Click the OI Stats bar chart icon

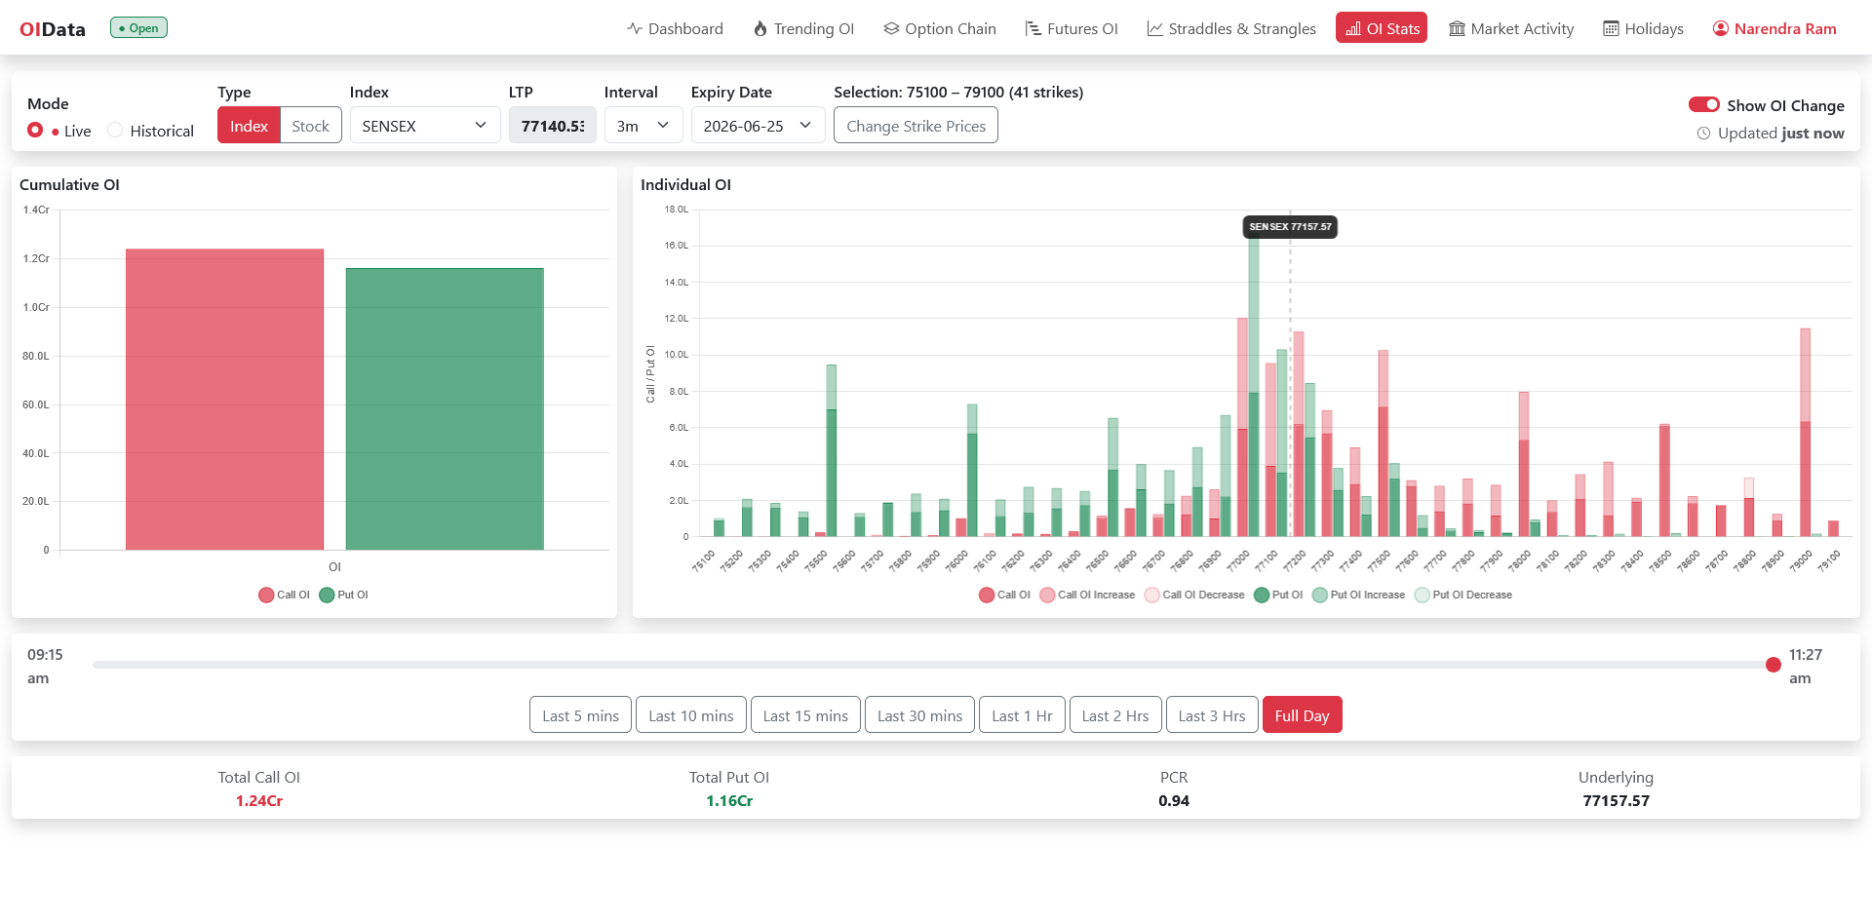[x=1353, y=28]
